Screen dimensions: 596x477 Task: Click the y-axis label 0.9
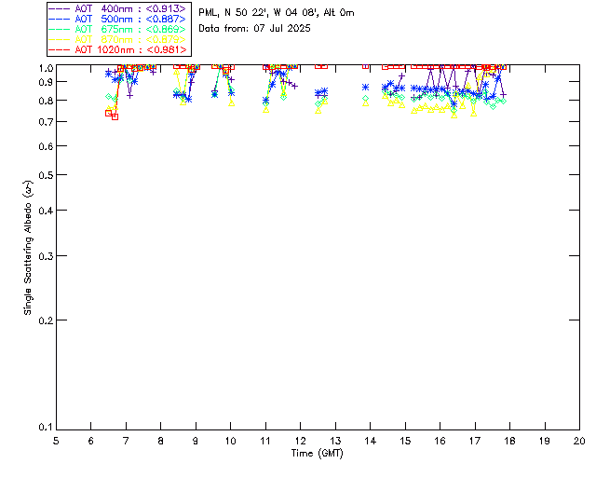coord(46,82)
